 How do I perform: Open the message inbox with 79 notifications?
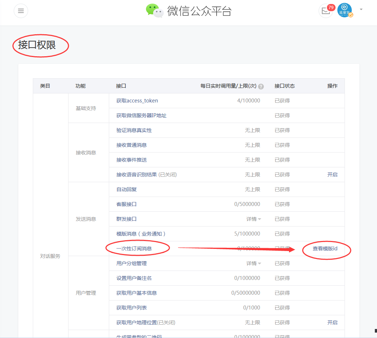coord(327,10)
